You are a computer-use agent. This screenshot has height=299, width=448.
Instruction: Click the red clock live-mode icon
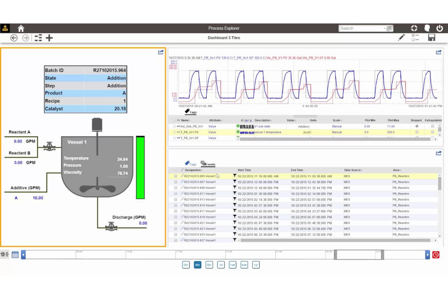(436, 255)
